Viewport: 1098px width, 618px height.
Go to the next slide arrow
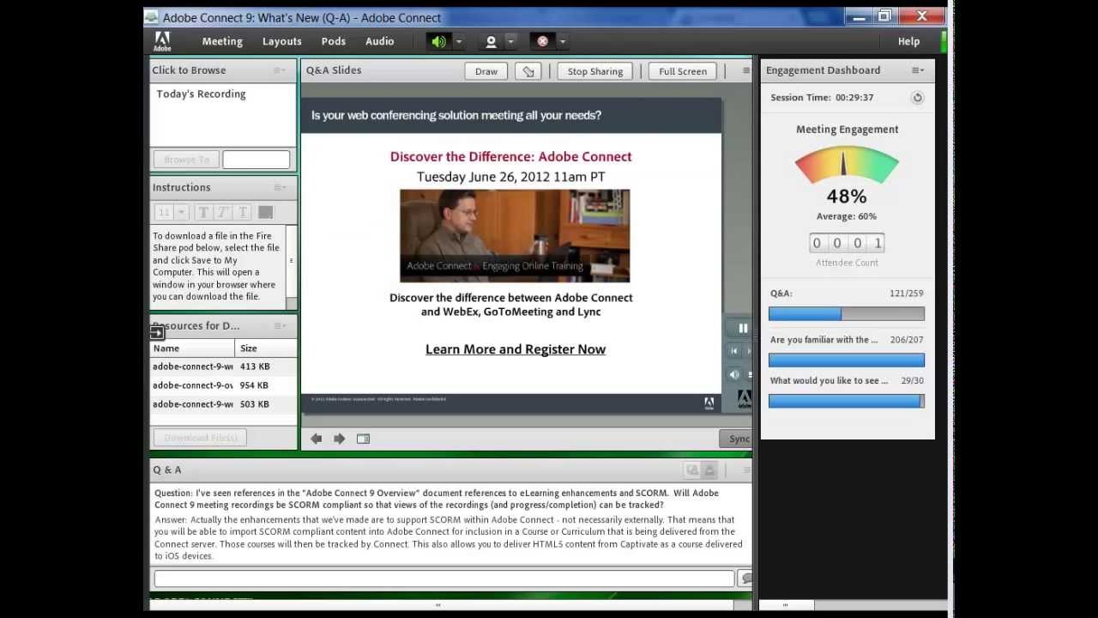point(339,439)
